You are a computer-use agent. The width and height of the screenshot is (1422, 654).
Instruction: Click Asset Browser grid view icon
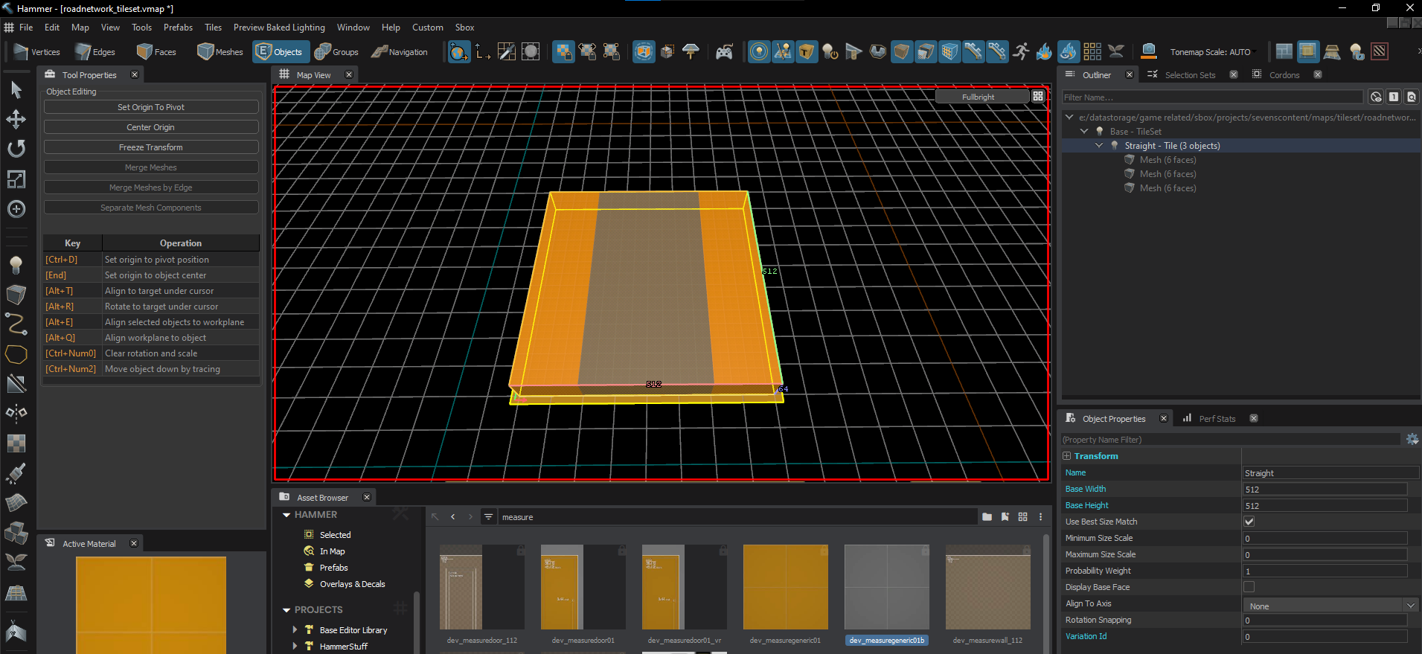[x=1022, y=517]
